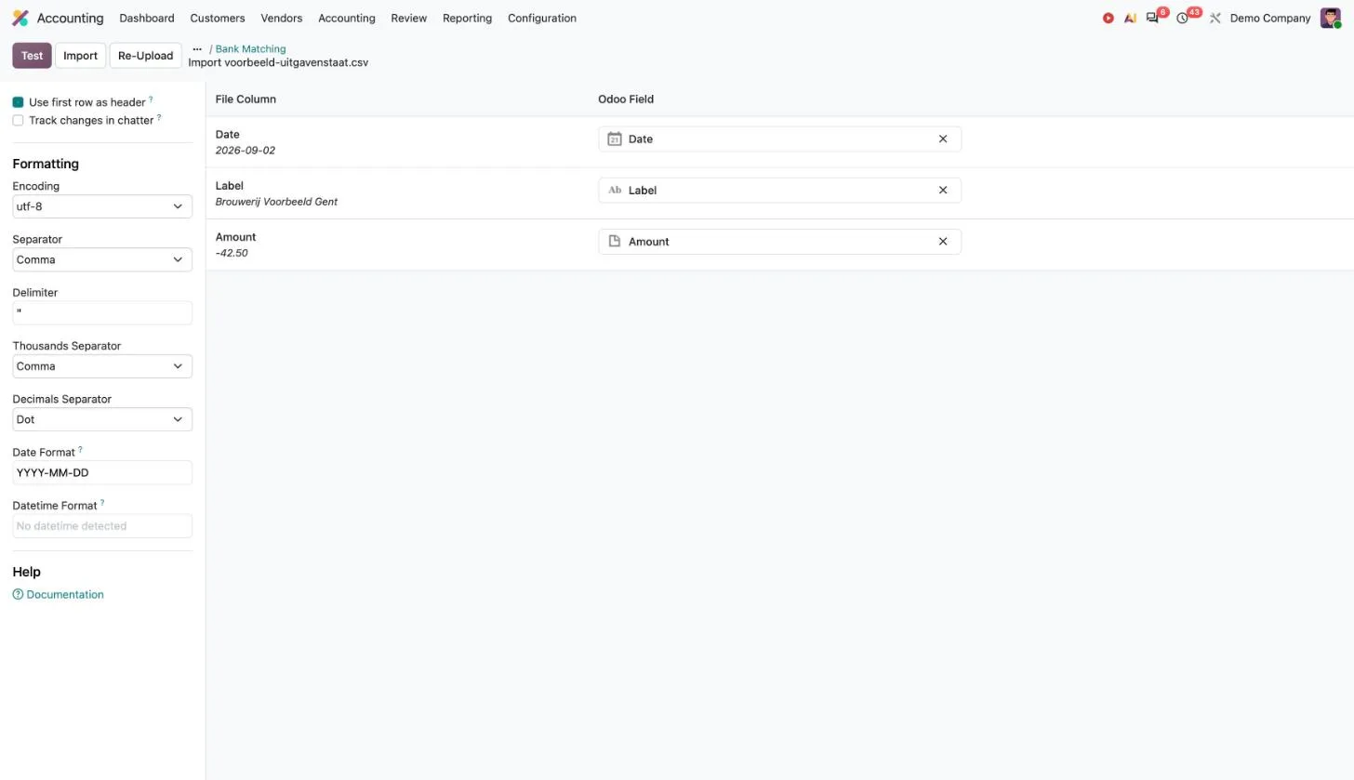Open the Vendors menu
The width and height of the screenshot is (1354, 780).
click(282, 18)
